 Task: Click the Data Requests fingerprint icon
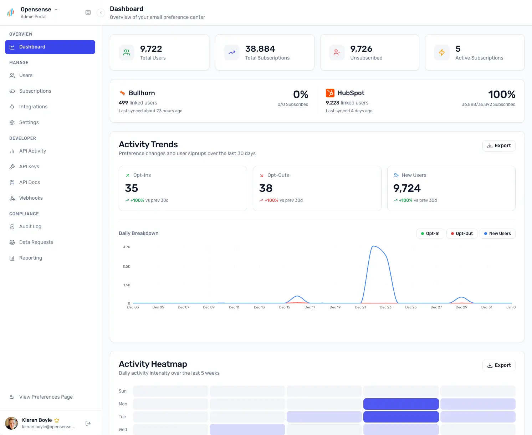coord(12,242)
